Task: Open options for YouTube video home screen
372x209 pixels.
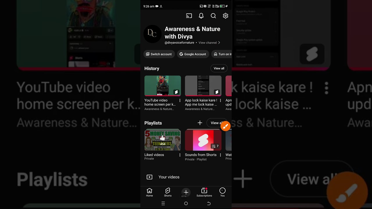Action: point(180,100)
